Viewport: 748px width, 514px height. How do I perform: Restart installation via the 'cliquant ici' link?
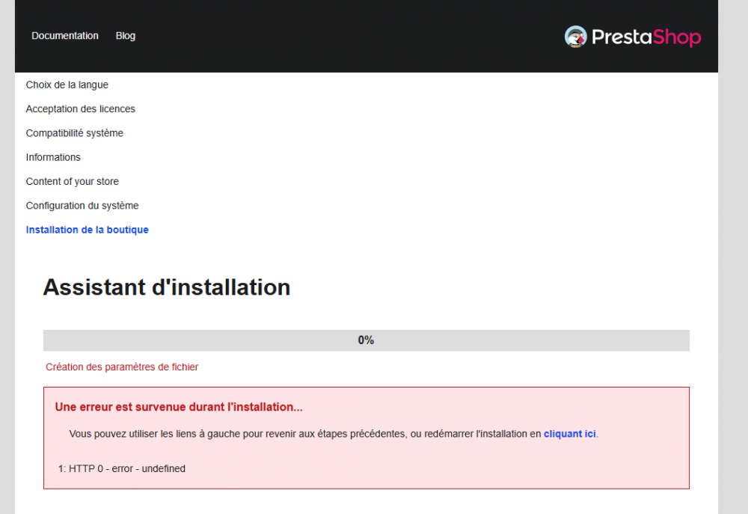(569, 433)
